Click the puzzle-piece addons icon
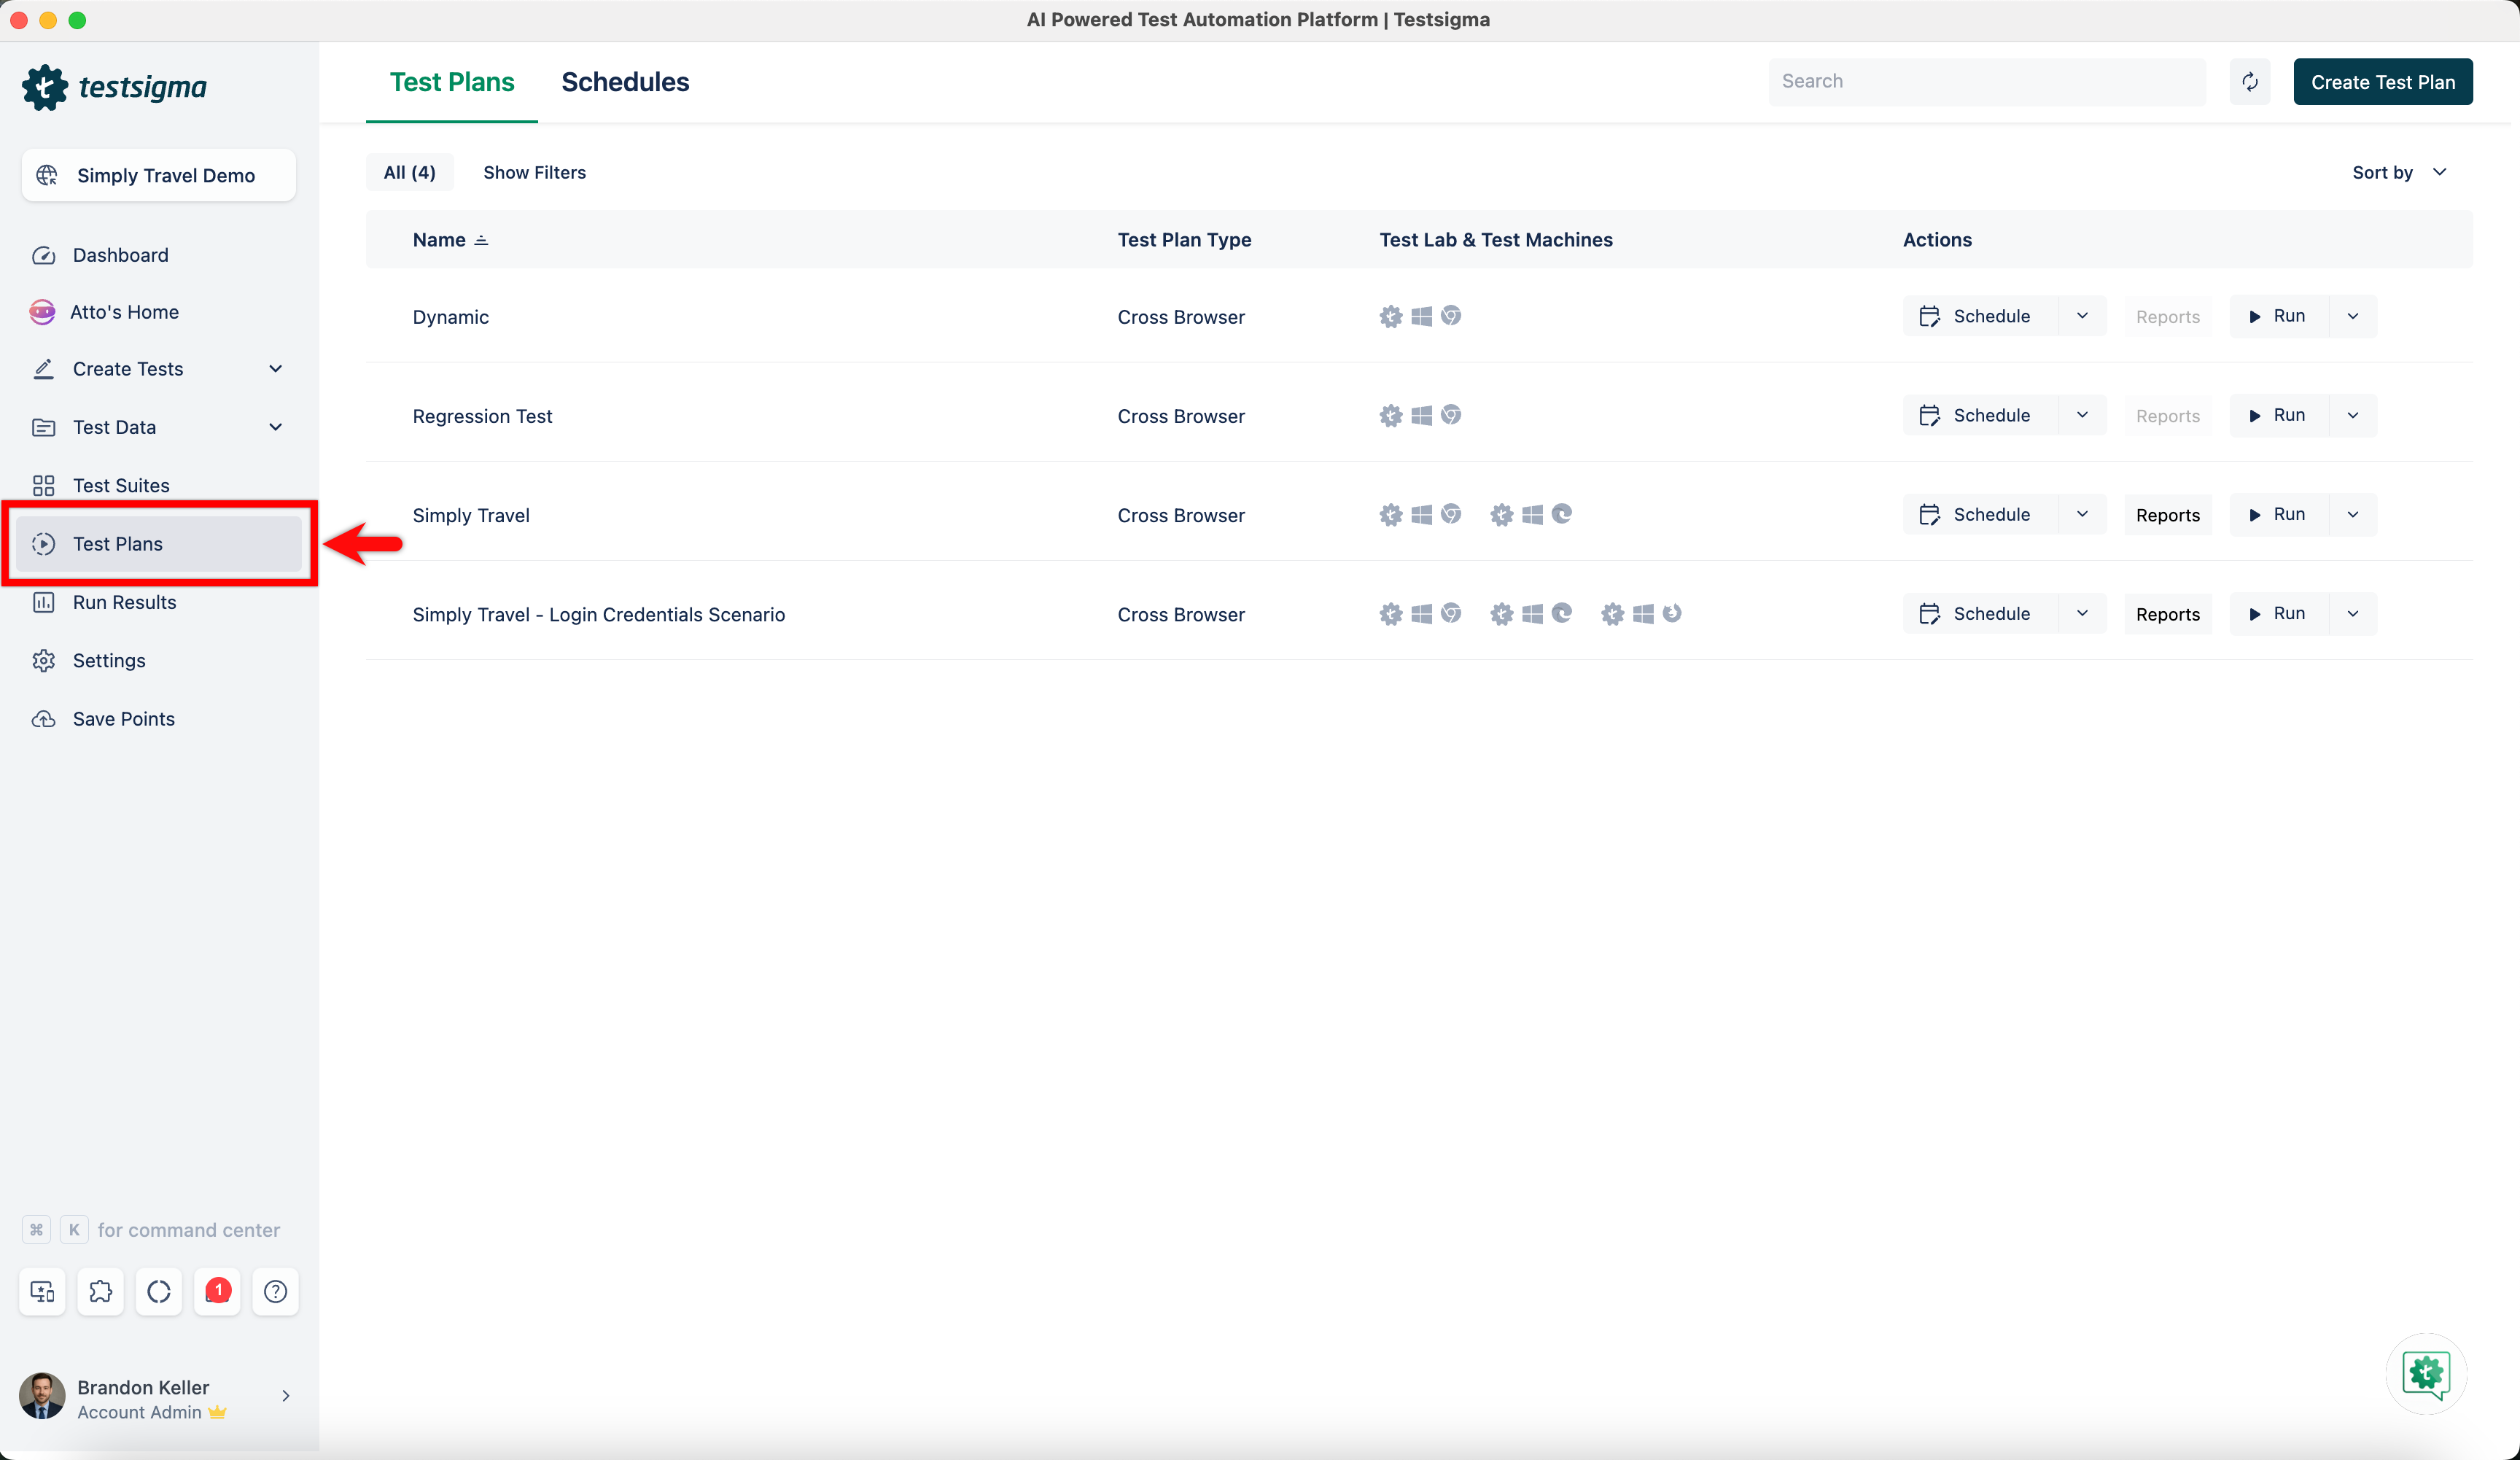 [101, 1291]
